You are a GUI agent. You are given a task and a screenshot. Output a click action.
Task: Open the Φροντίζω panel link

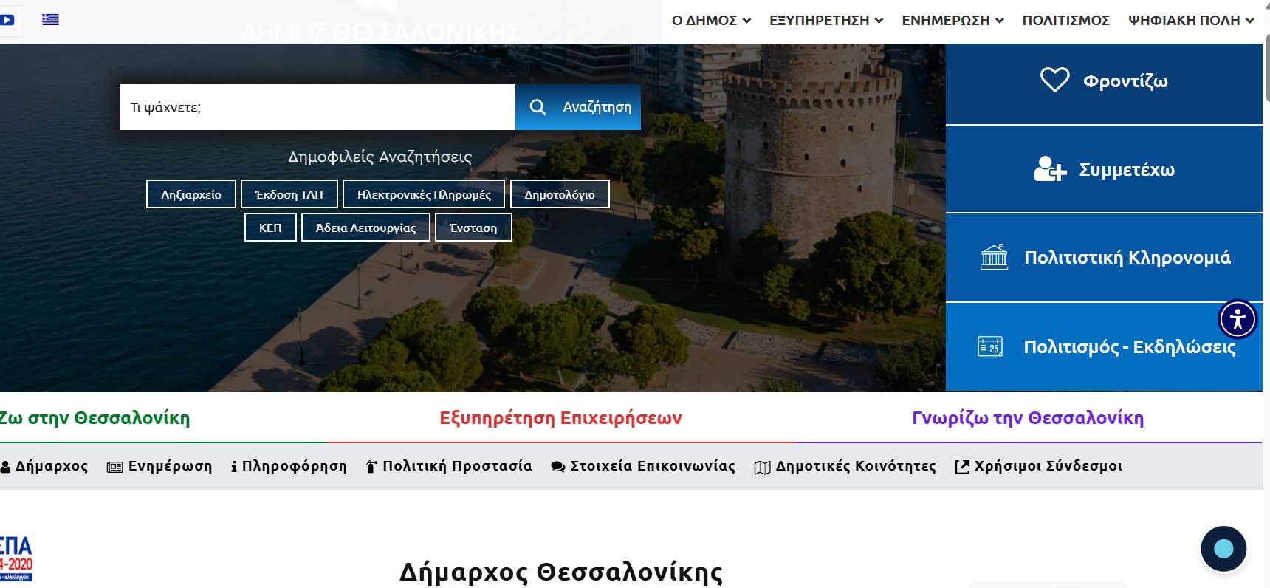point(1105,83)
